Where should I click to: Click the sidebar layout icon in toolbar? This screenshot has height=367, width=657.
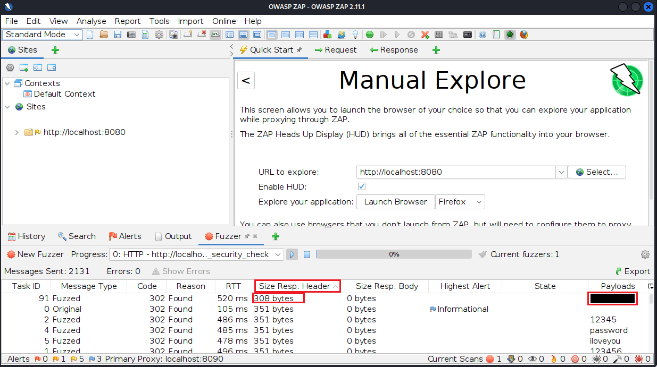[230, 35]
